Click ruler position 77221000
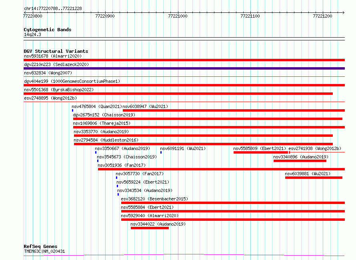This screenshot has height=260, width=356. 178,16
